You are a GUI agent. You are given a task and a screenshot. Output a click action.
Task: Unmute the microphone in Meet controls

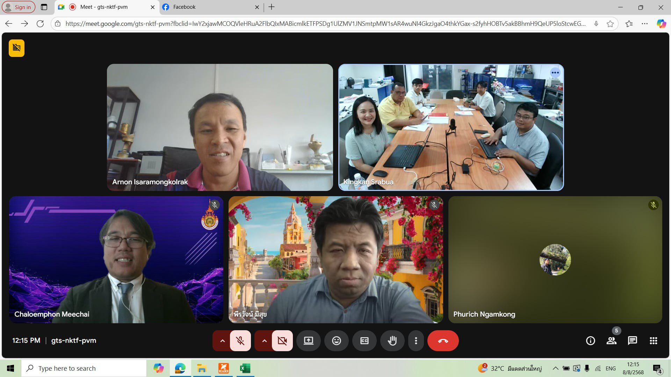pos(240,341)
